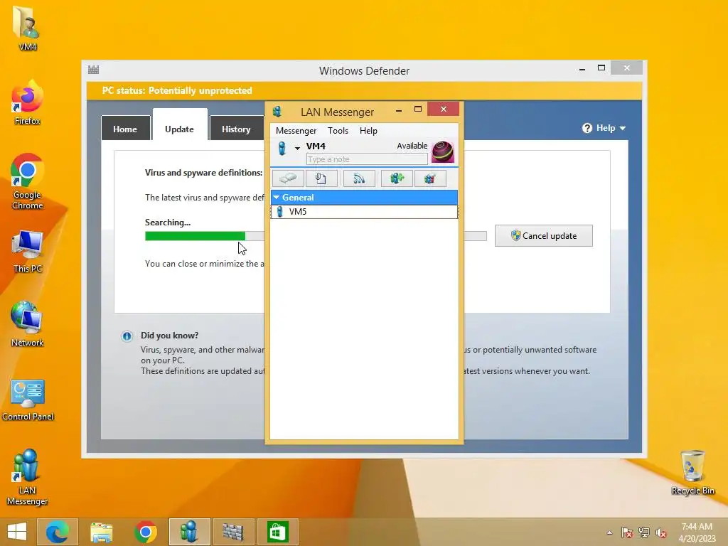Click the VM4 avatar ball picture
Screen dimensions: 728x546
442,152
